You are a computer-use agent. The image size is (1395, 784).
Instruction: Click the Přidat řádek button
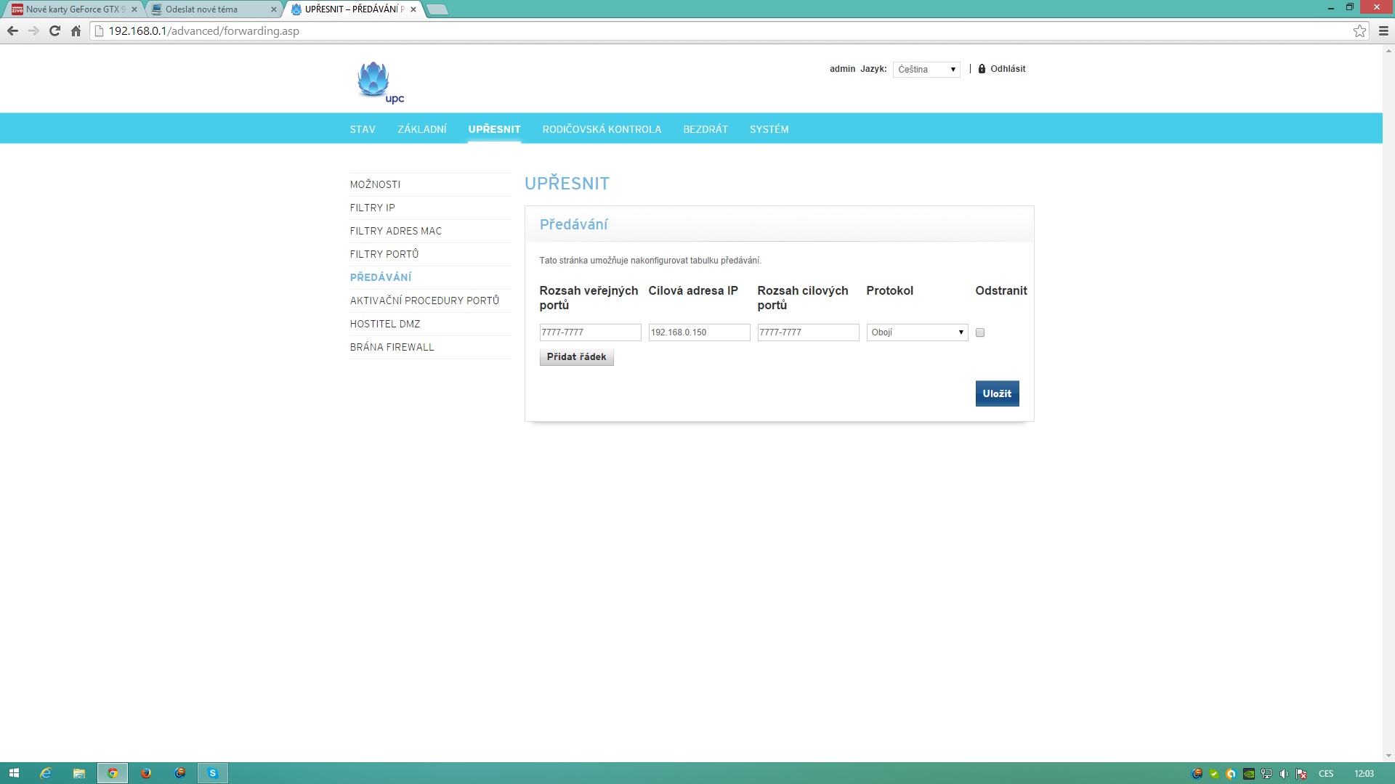576,357
